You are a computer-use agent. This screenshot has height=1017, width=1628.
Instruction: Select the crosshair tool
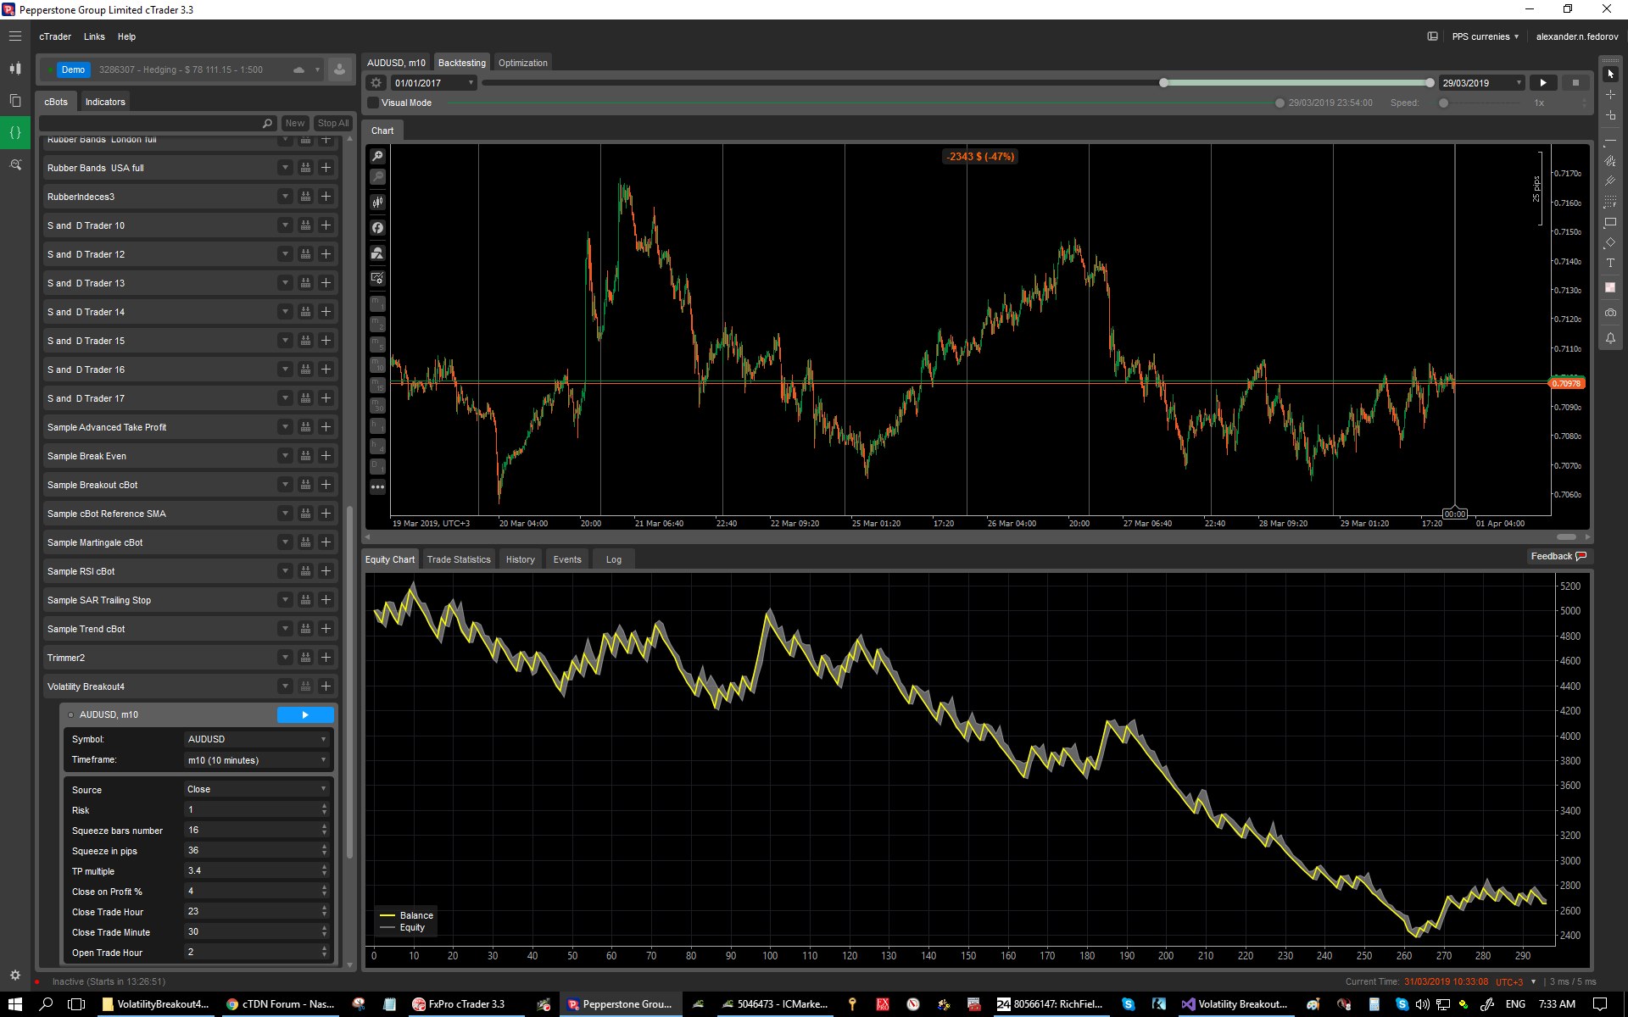[1610, 95]
